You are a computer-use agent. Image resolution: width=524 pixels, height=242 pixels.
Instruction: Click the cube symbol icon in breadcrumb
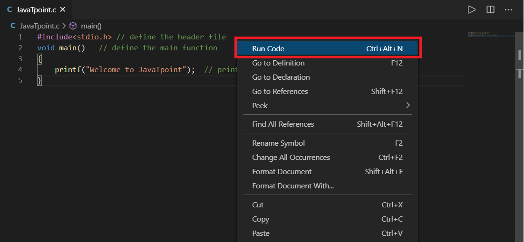click(x=73, y=26)
